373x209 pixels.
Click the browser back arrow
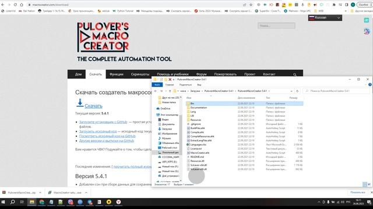[3, 5]
